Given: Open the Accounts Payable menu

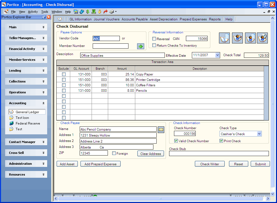Looking at the screenshot, I should coord(135,19).
